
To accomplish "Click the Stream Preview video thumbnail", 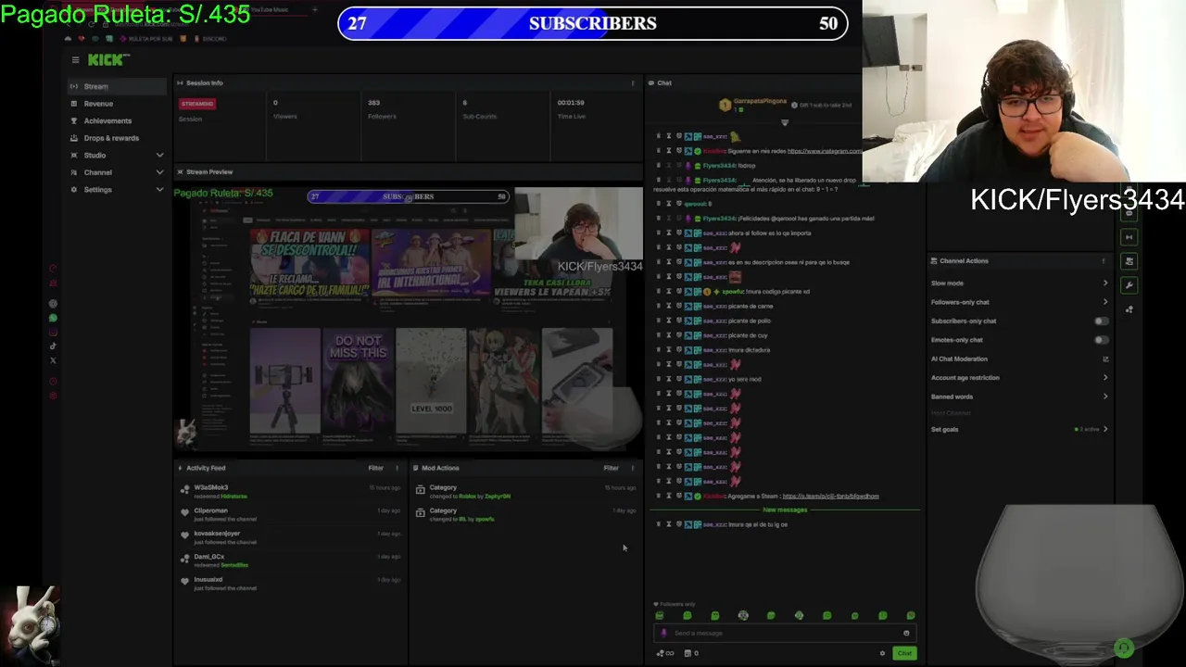I will (x=408, y=320).
